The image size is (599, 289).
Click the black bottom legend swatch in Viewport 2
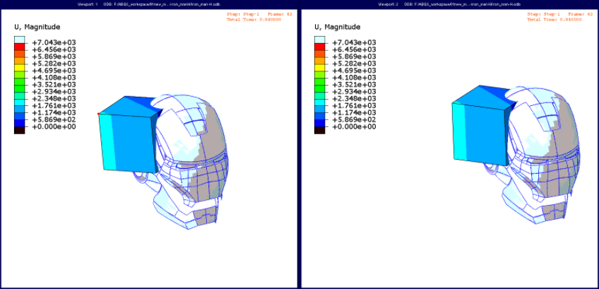[320, 130]
